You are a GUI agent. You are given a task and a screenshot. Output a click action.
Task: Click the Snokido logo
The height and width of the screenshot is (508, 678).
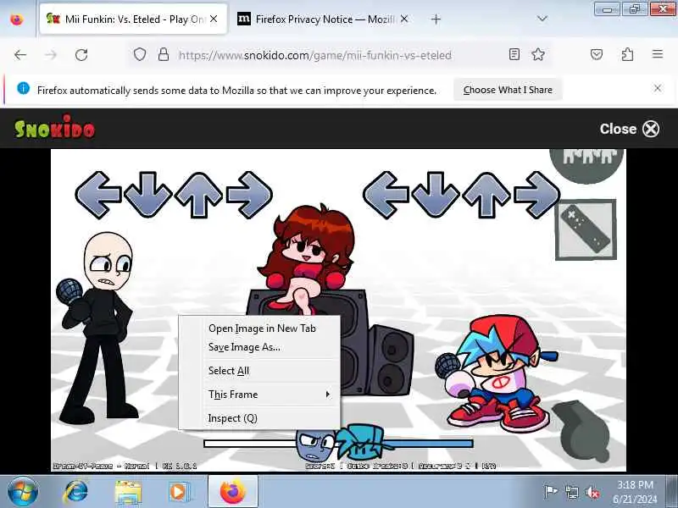54,128
